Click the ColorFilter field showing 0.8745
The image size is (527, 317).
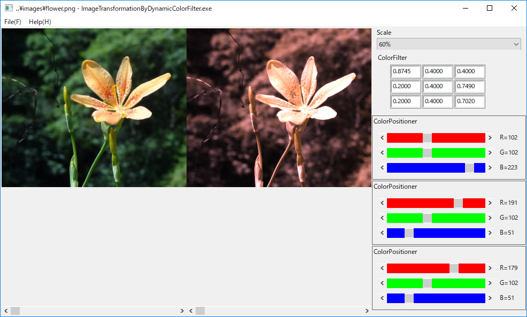coord(406,72)
